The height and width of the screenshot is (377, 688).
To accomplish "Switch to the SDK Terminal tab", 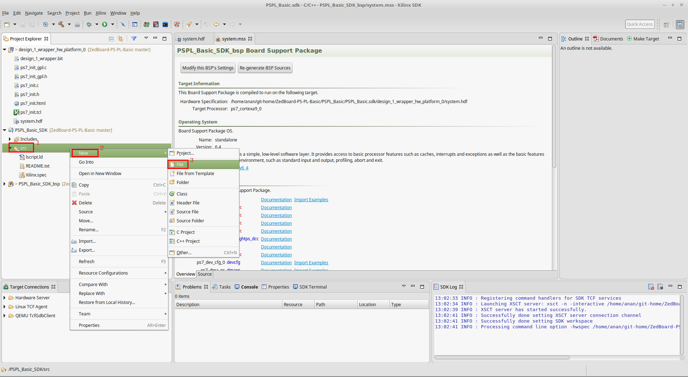I will 310,287.
